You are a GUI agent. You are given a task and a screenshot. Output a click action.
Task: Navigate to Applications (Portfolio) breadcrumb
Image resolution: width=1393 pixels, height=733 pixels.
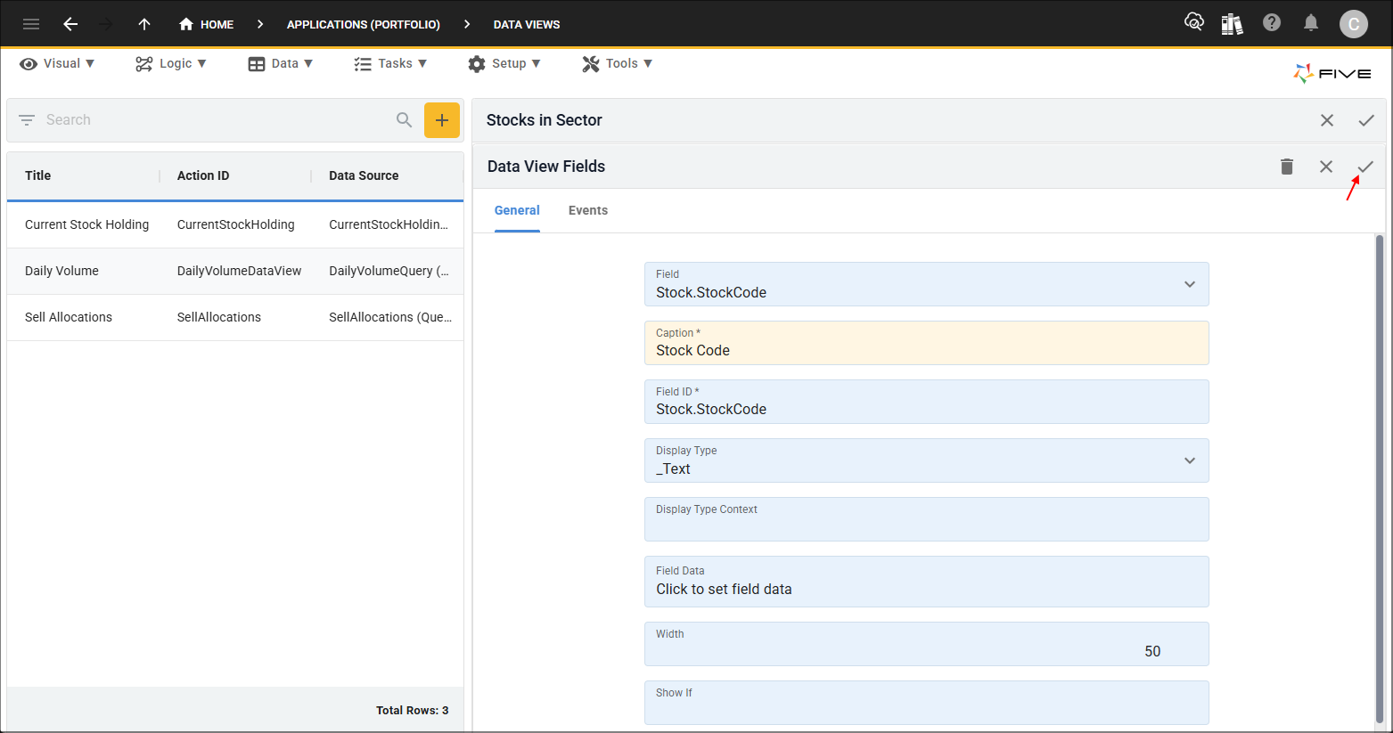pos(363,24)
